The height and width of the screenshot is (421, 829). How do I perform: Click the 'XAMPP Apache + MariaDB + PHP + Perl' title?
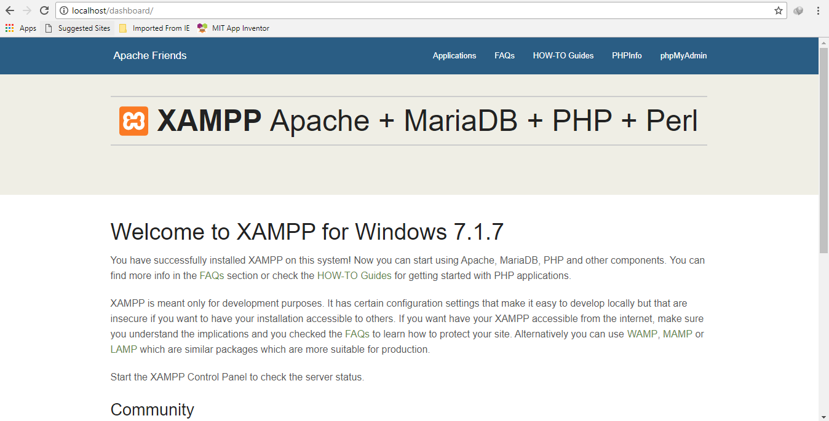pyautogui.click(x=427, y=121)
